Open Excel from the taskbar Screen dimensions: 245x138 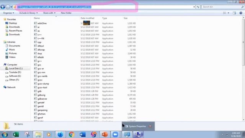click(16, 135)
